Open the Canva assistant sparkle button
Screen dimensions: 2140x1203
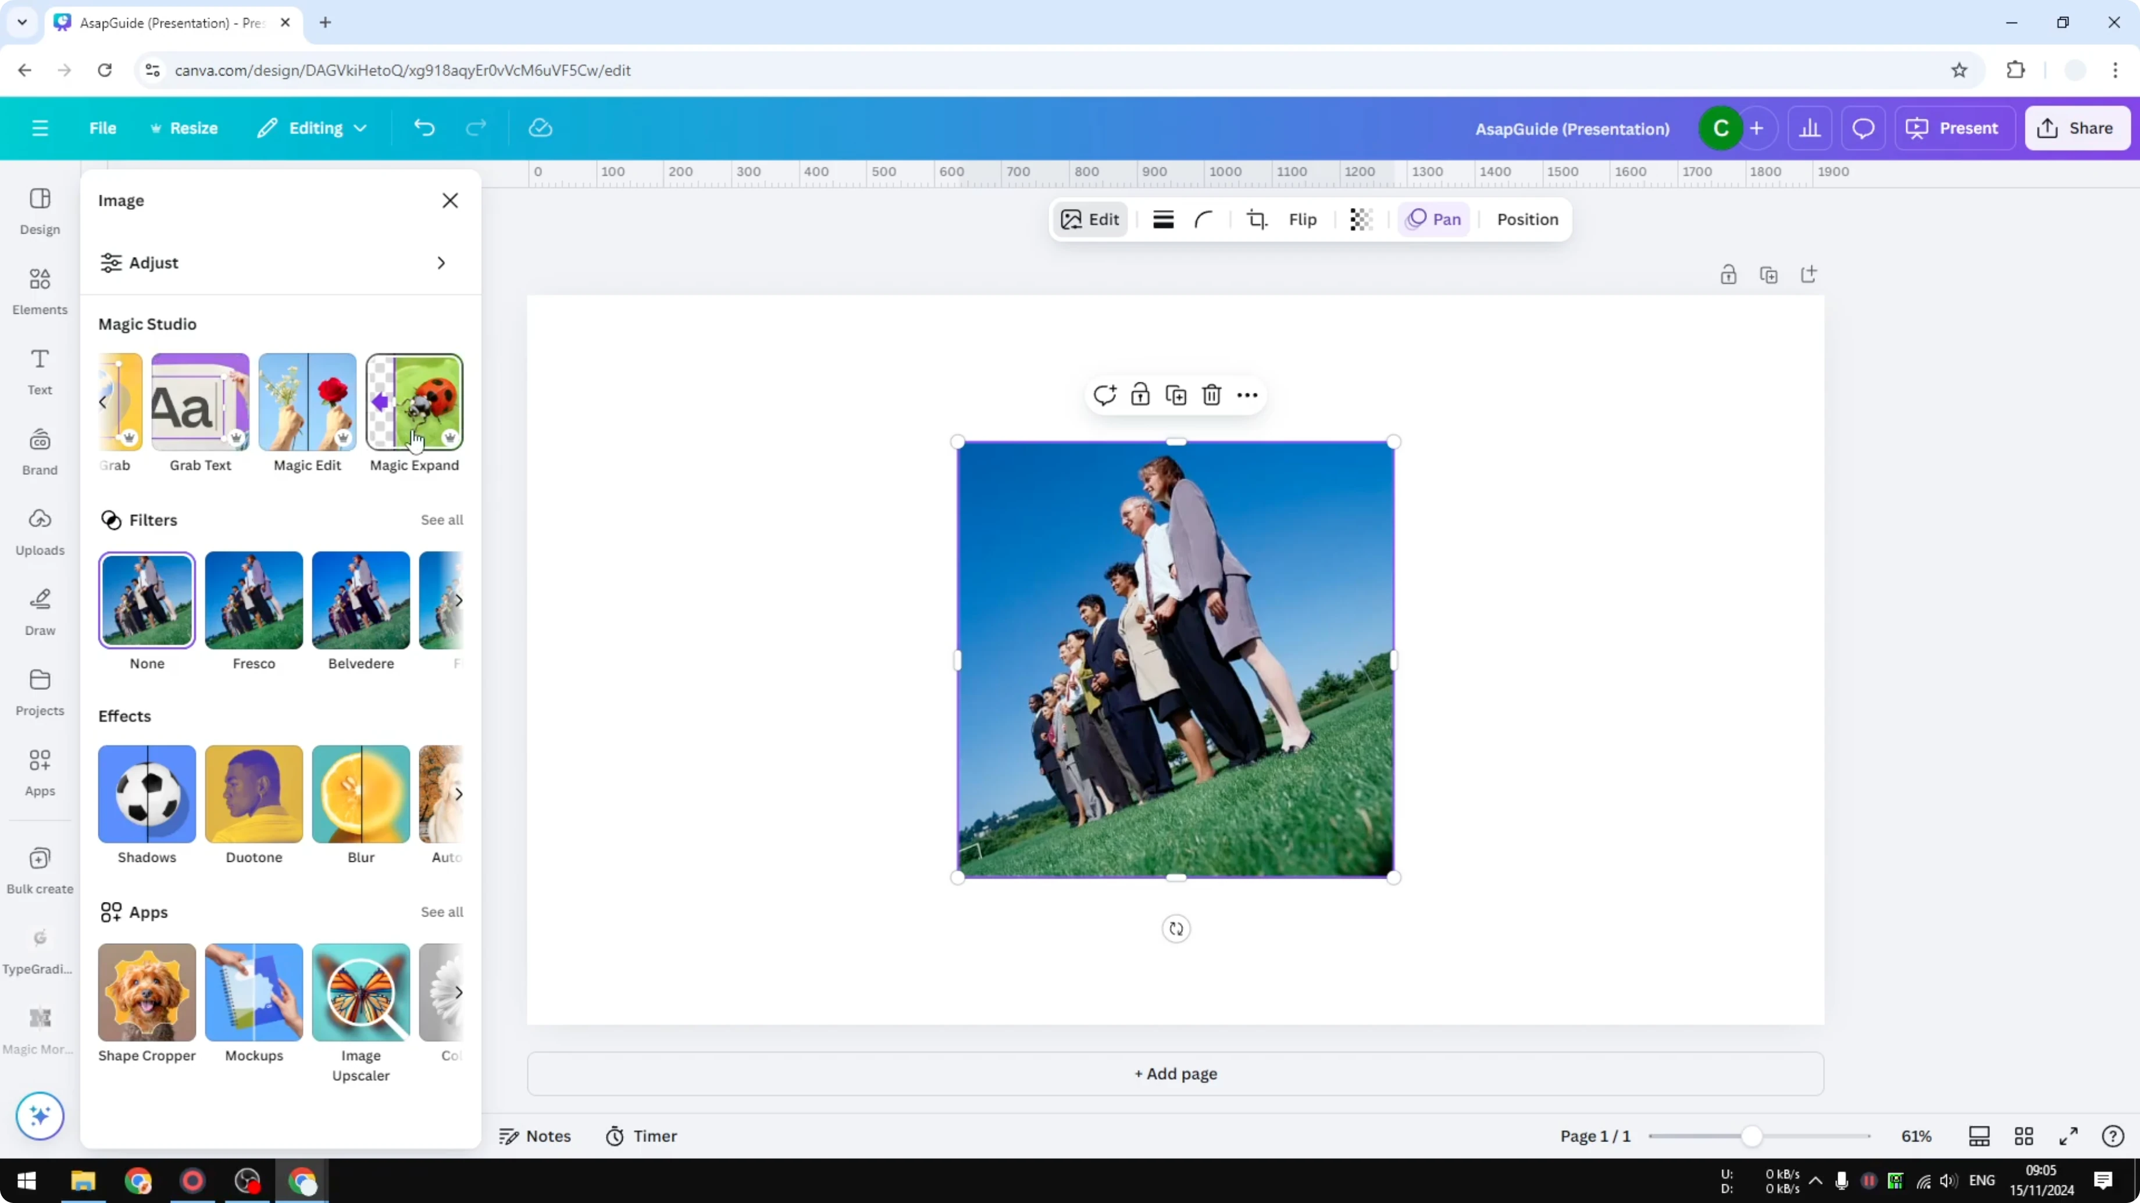[39, 1116]
